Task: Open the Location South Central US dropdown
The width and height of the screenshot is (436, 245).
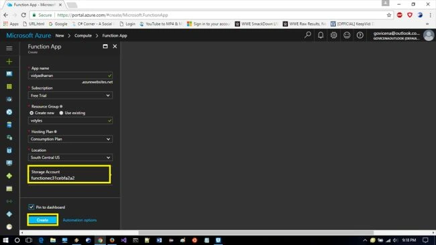Action: point(70,158)
